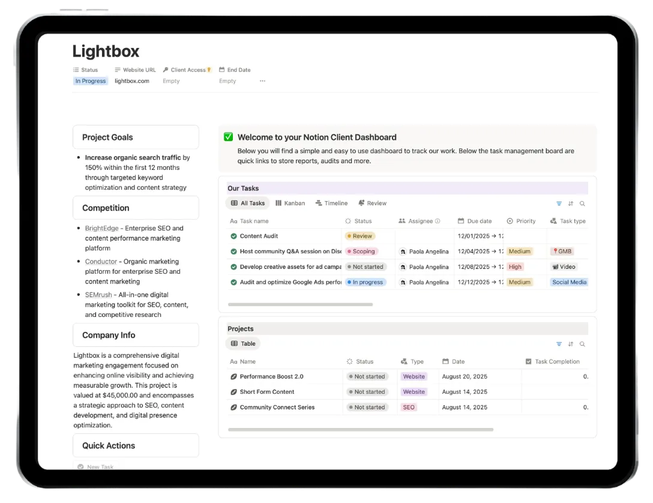This screenshot has height=503, width=653.
Task: Open the Scoping status dropdown
Action: [x=361, y=251]
